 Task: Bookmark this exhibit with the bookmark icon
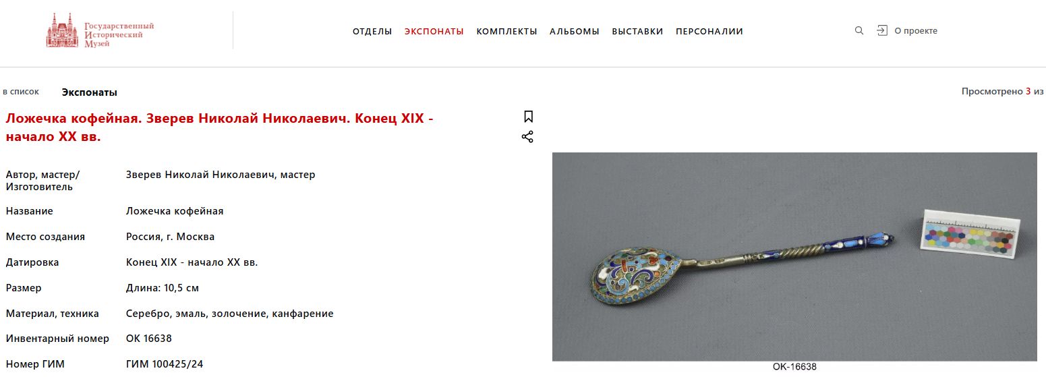(x=528, y=117)
